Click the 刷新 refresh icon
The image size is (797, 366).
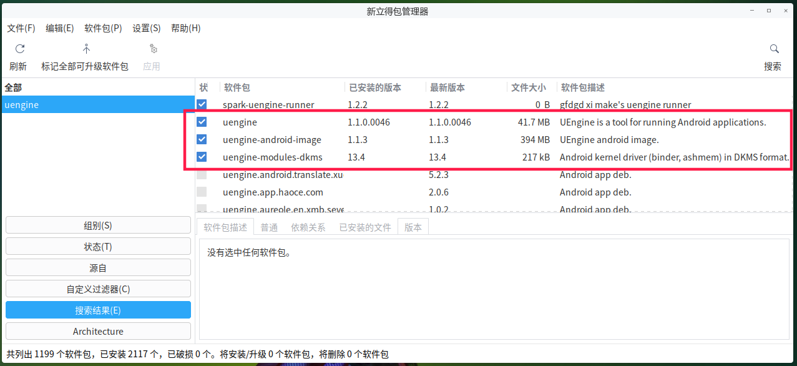click(19, 49)
